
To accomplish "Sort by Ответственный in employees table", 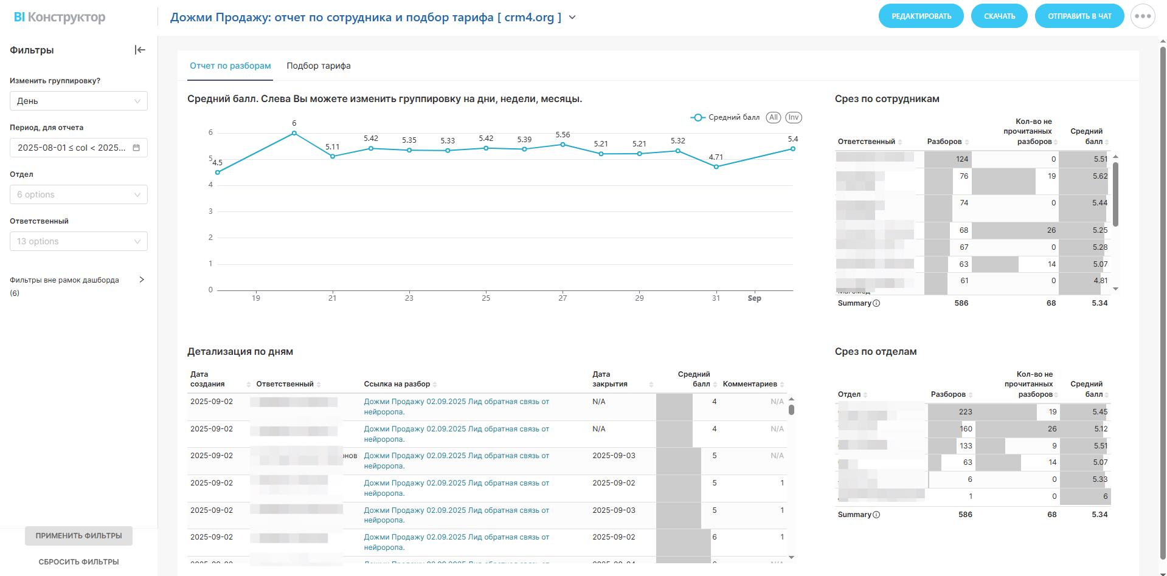I will [899, 142].
